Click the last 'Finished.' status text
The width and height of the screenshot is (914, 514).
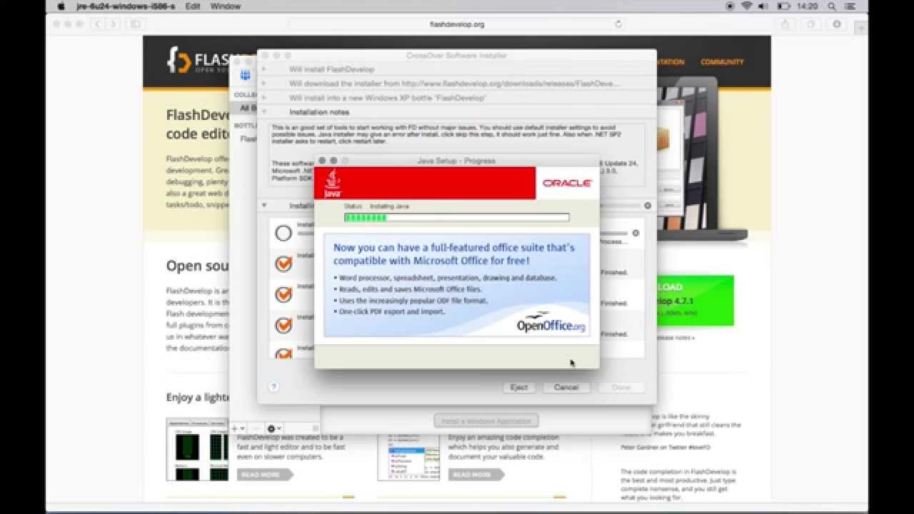613,334
